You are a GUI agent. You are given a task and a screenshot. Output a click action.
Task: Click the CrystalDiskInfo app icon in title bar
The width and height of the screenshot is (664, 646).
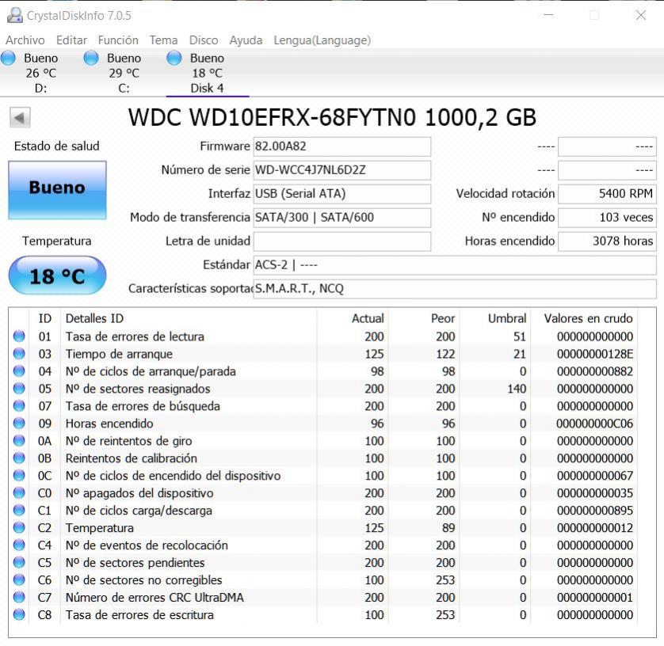click(x=15, y=15)
